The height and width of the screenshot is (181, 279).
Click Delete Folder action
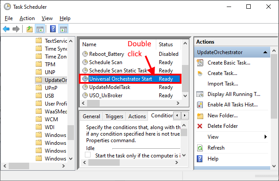click(x=222, y=126)
